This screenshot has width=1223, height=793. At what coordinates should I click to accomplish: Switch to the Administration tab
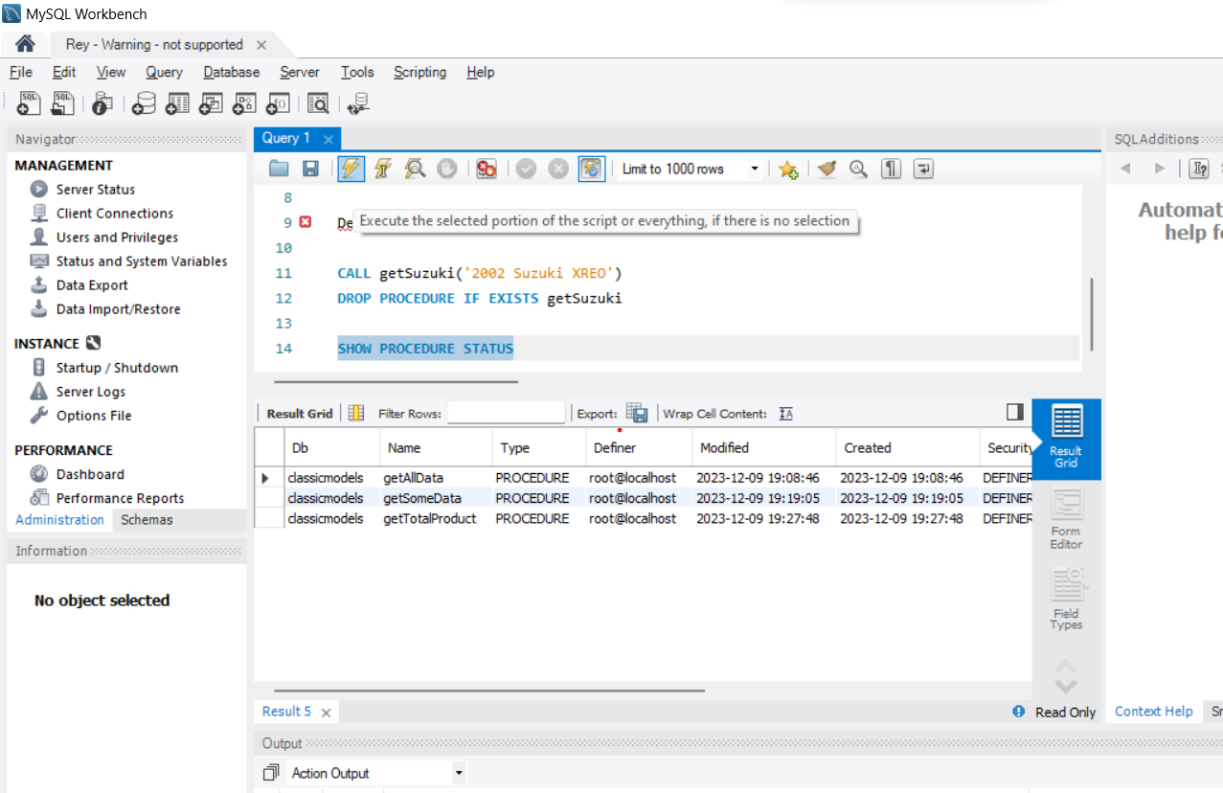[59, 520]
